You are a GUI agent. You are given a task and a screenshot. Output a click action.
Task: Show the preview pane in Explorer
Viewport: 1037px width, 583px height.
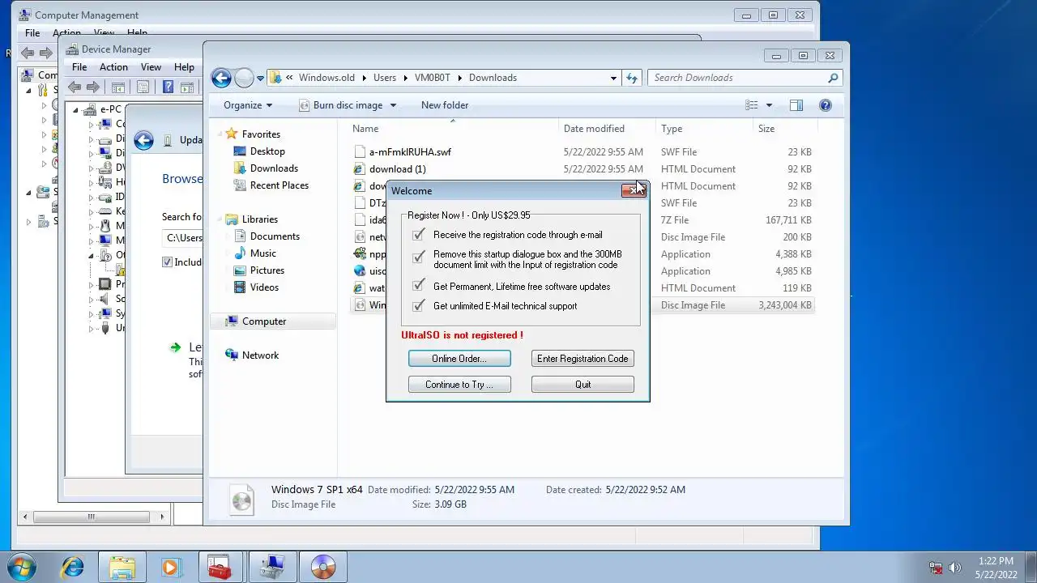[796, 105]
